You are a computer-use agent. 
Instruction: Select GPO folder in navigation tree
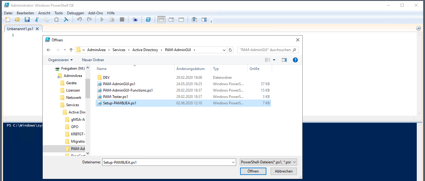click(x=72, y=127)
